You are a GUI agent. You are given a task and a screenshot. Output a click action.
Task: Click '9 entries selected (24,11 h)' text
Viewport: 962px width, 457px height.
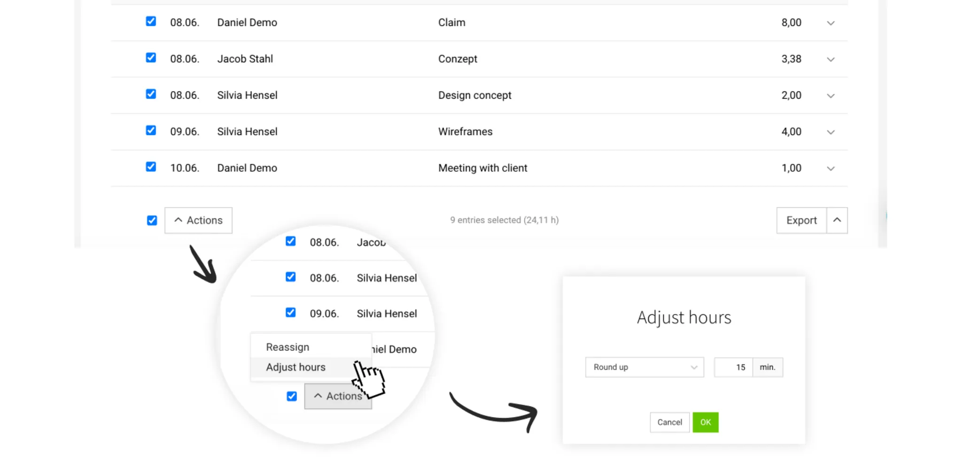pos(504,220)
